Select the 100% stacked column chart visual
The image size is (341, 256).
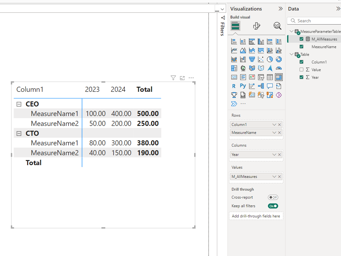278,41
